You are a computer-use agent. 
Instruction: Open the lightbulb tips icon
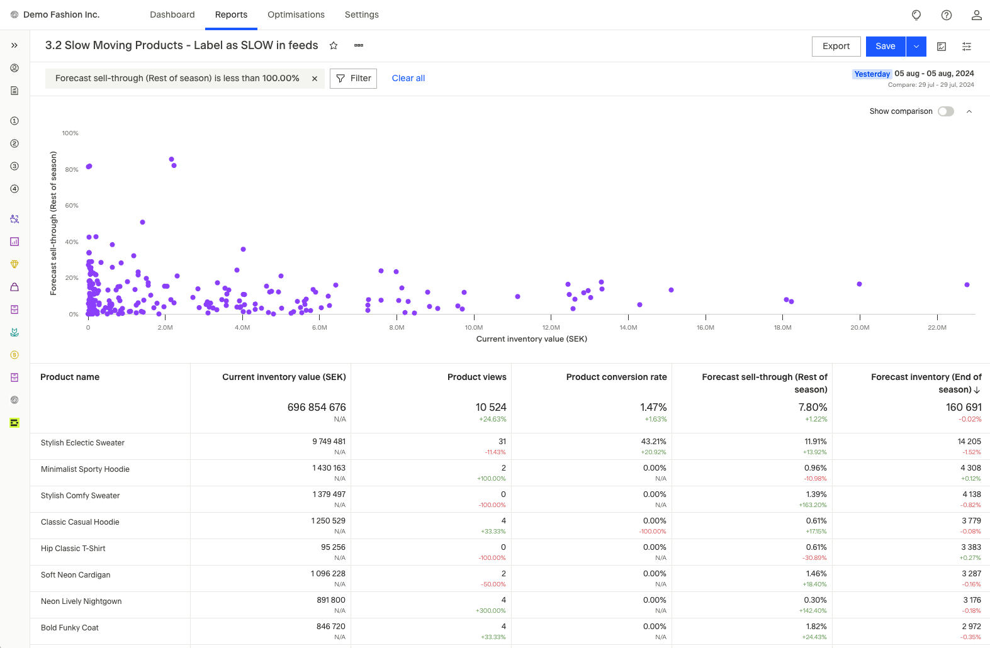click(x=916, y=15)
